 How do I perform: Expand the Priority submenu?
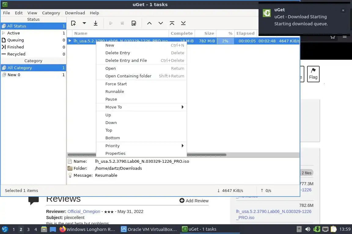tap(141, 146)
